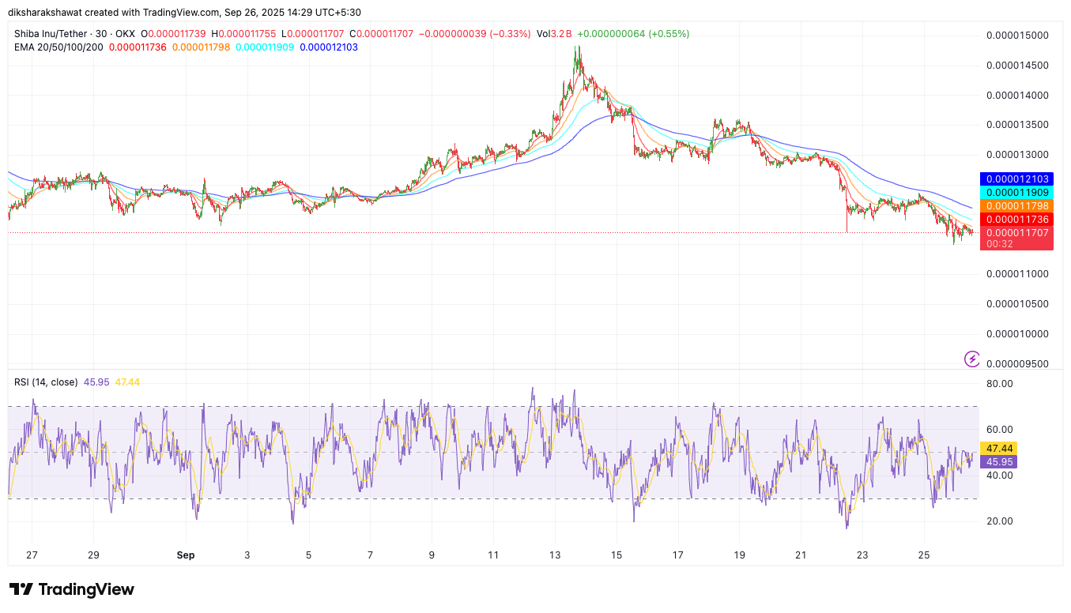The height and width of the screenshot is (613, 1071).
Task: Click the TradingView logo at bottom left
Action: [x=72, y=589]
